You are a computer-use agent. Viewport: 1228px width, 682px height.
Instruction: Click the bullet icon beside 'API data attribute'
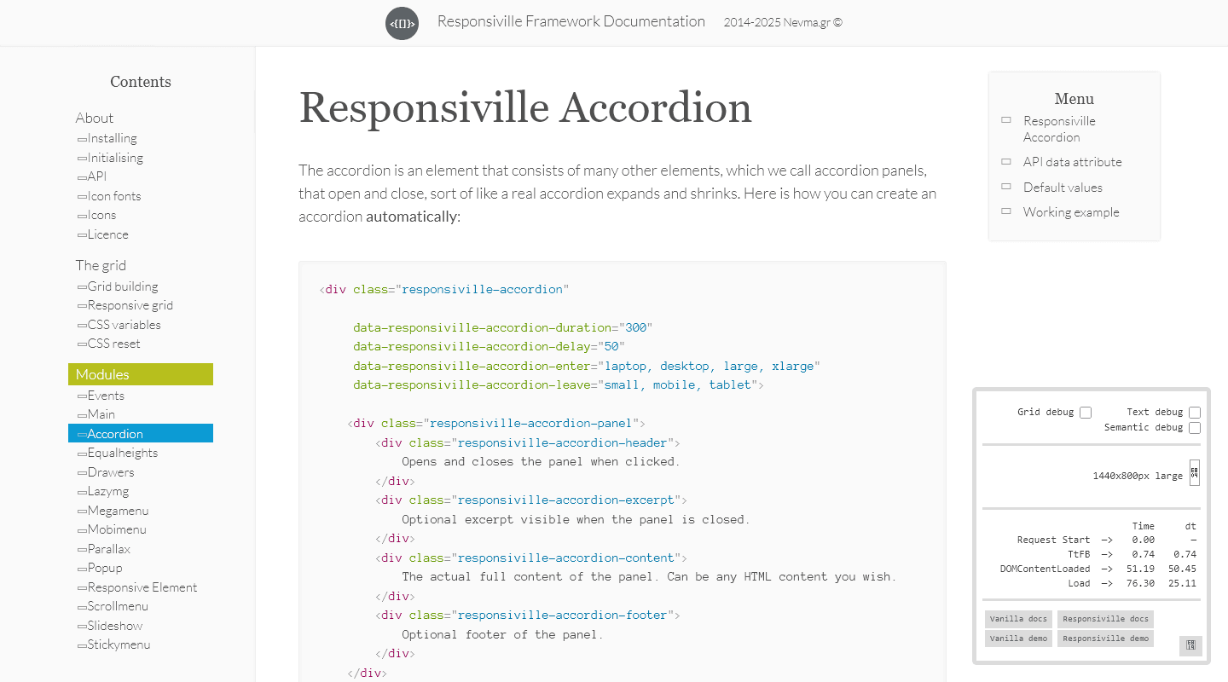click(1006, 161)
